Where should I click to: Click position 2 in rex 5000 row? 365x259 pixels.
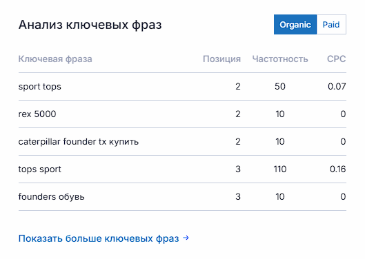[238, 114]
